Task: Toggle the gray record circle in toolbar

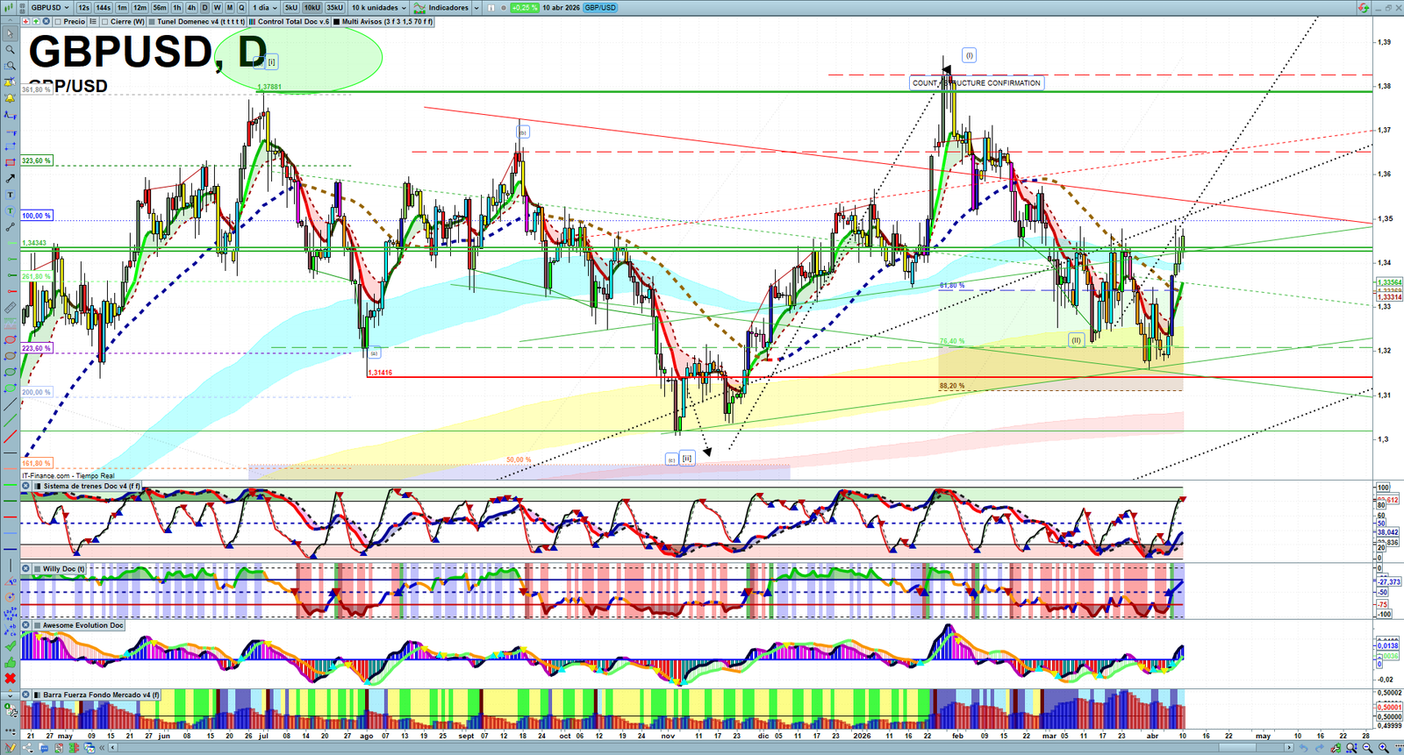Action: 505,7
